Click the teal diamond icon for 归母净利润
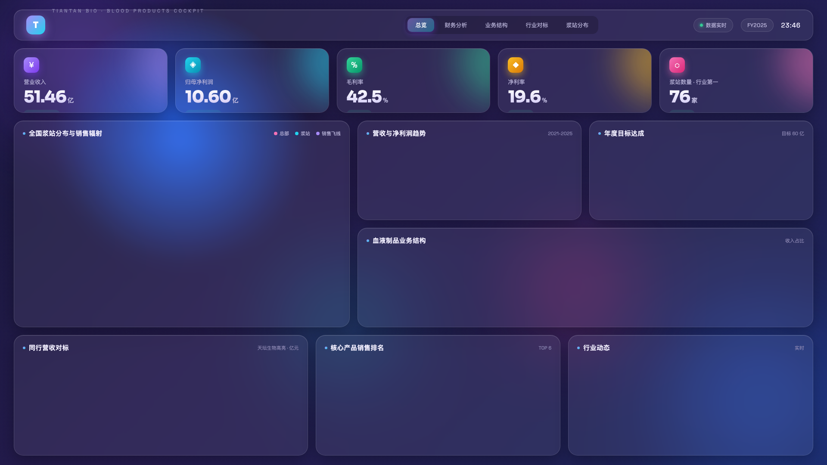Screen dimensions: 827x465 coord(193,65)
